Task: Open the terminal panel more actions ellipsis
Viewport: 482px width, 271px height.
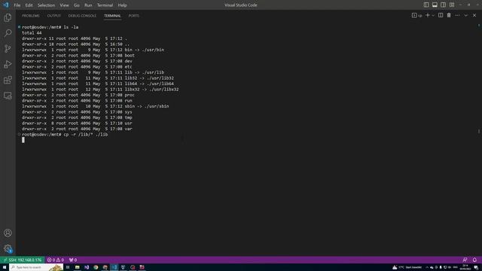Action: click(x=457, y=15)
